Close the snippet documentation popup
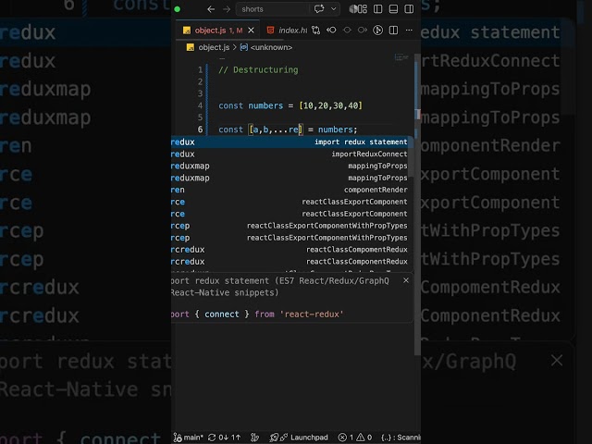Viewport: 592px width, 444px height. [x=406, y=280]
